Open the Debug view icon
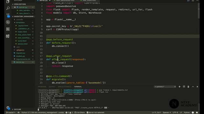 (x=8, y=22)
